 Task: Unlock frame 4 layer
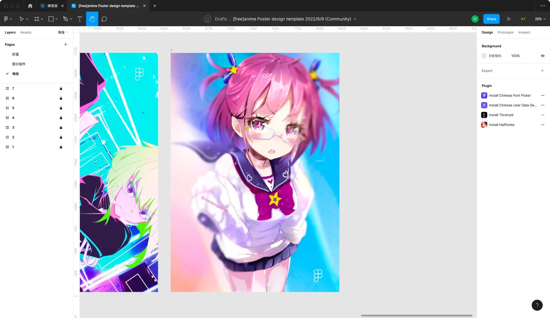pyautogui.click(x=61, y=118)
